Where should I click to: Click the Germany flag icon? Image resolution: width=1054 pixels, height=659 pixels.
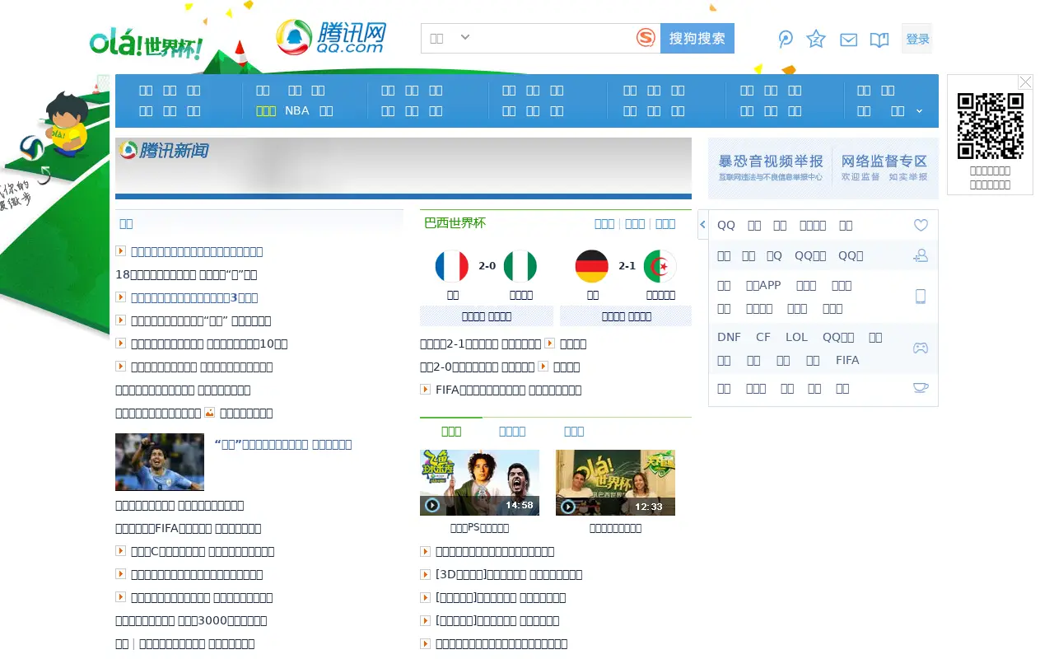tap(592, 266)
